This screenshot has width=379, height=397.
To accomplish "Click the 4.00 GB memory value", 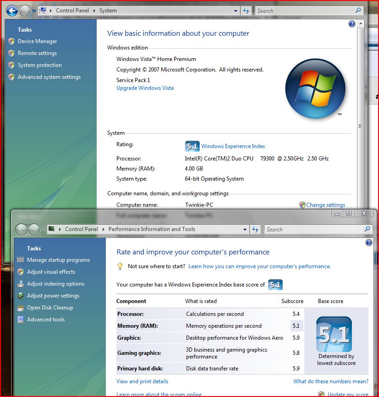I will pyautogui.click(x=194, y=169).
